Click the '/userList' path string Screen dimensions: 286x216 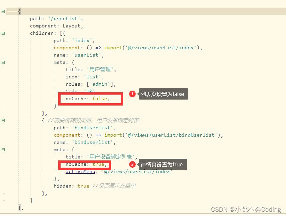click(x=64, y=19)
